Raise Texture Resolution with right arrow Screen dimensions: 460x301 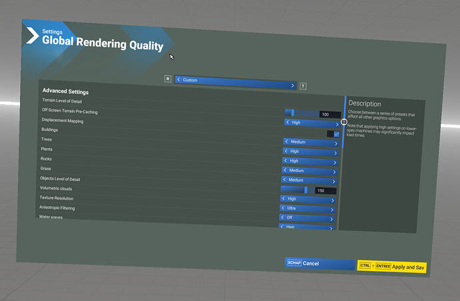332,210
